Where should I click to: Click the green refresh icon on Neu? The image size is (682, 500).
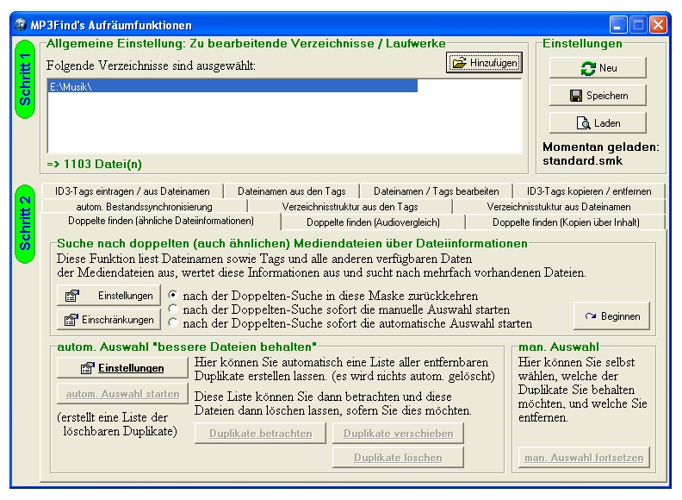[x=587, y=68]
